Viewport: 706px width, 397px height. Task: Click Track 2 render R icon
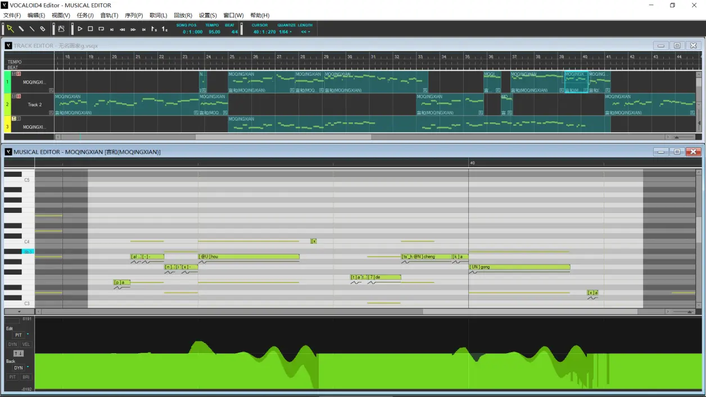point(51,112)
